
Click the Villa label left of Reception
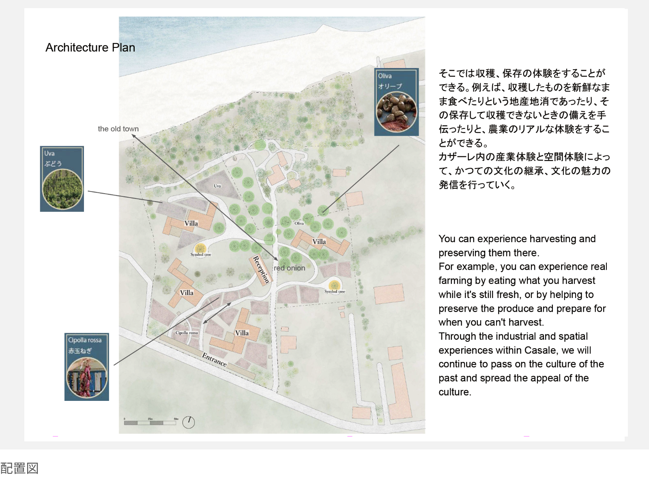click(187, 293)
